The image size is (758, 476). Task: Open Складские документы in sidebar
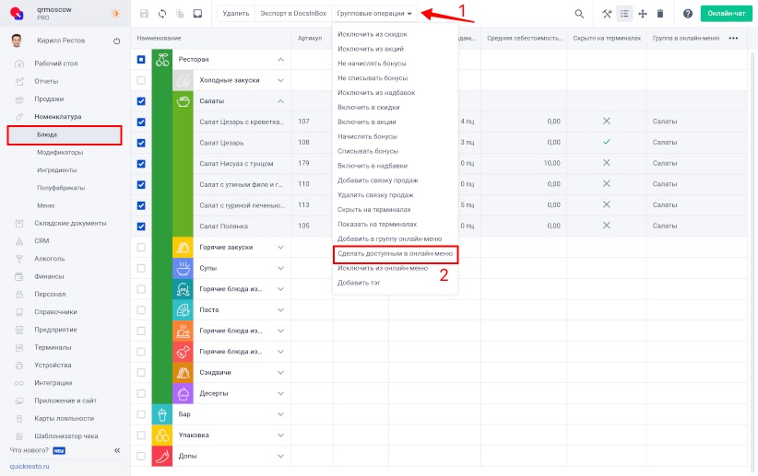tap(70, 224)
